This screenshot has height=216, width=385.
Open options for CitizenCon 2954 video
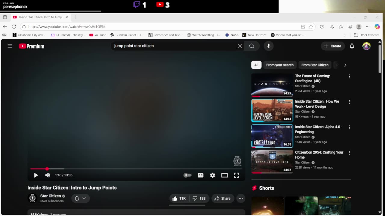coord(349,153)
